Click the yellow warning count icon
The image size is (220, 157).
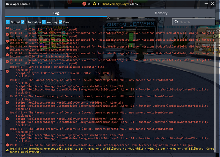click(94, 4)
